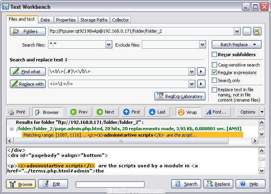271x194 pixels.
Task: Click into the folder path field
Action: pyautogui.click(x=141, y=31)
